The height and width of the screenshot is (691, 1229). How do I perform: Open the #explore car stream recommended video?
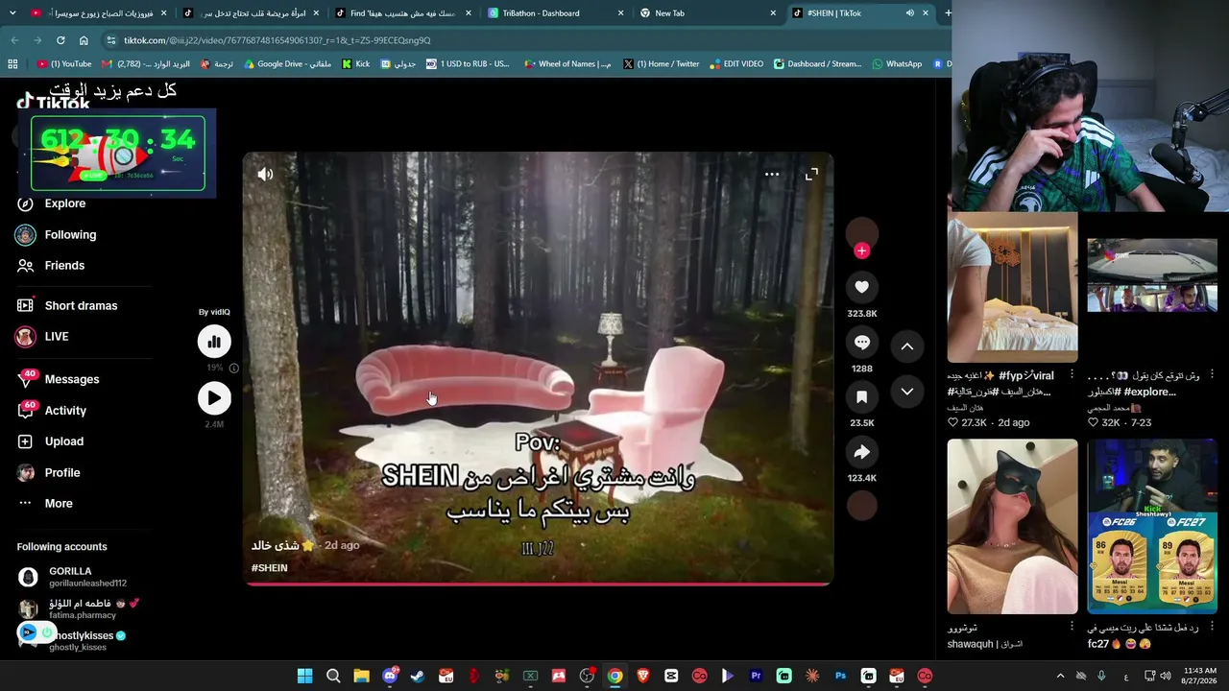click(x=1152, y=288)
